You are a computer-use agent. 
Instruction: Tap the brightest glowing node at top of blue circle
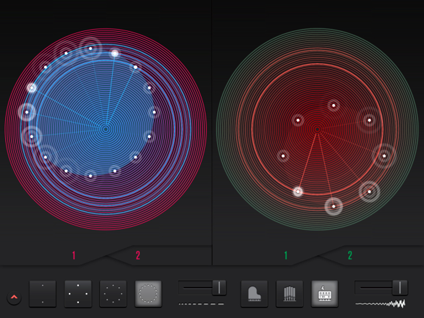(x=114, y=53)
